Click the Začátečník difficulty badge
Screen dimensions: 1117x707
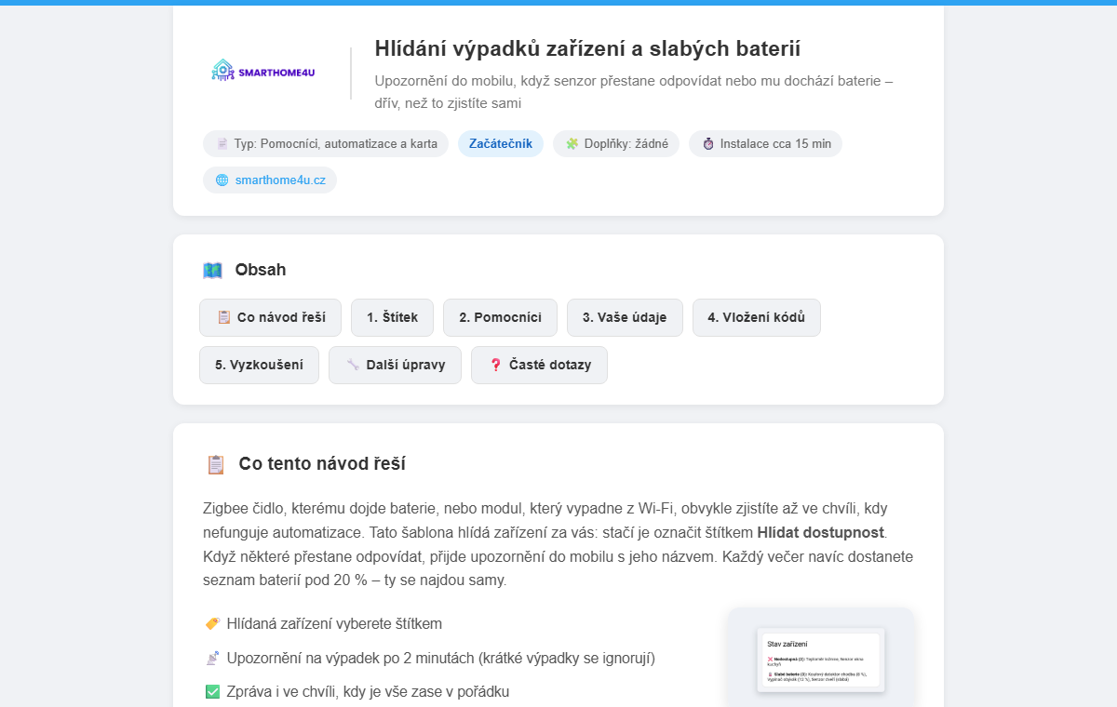pyautogui.click(x=501, y=144)
